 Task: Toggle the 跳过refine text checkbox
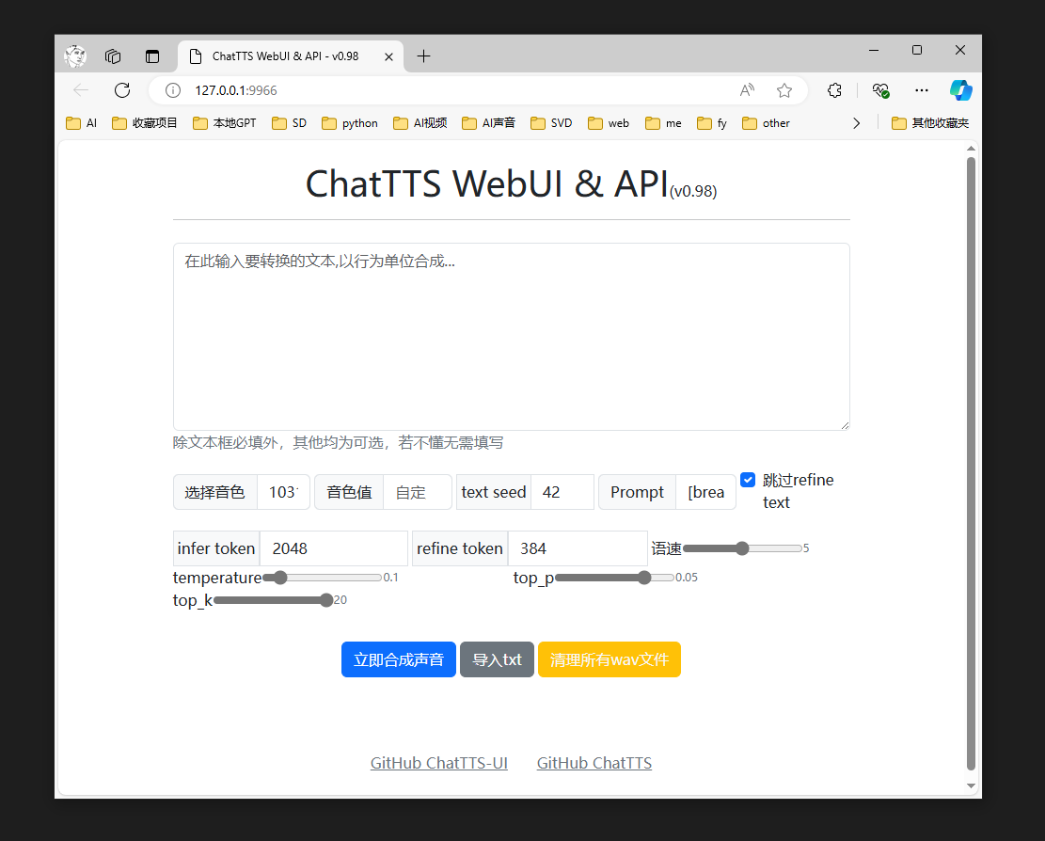(x=748, y=480)
